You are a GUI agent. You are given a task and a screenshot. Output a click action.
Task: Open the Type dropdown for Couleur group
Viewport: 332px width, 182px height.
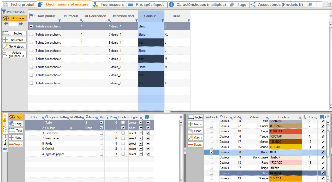pos(141,128)
